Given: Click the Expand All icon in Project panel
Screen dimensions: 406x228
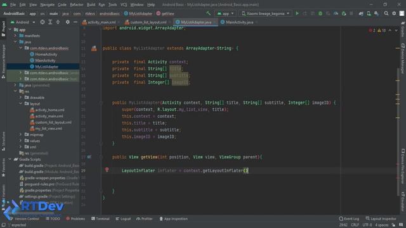Looking at the screenshot, I should coord(50,22).
